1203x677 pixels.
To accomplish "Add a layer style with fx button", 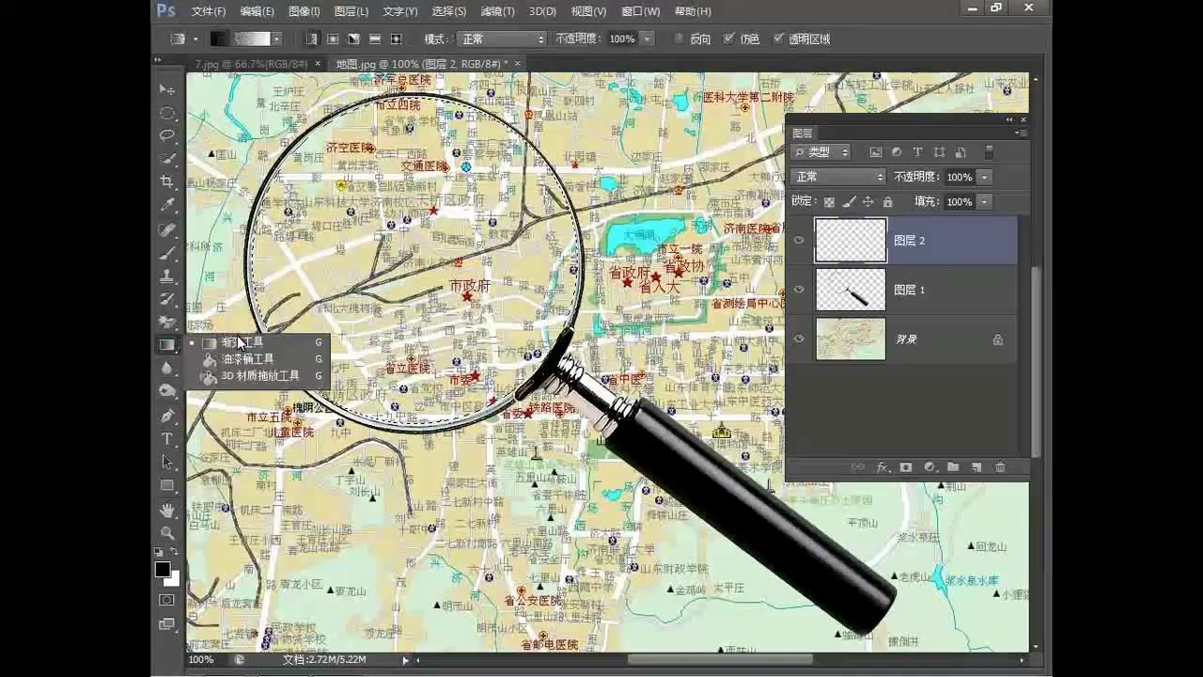I will pos(883,467).
